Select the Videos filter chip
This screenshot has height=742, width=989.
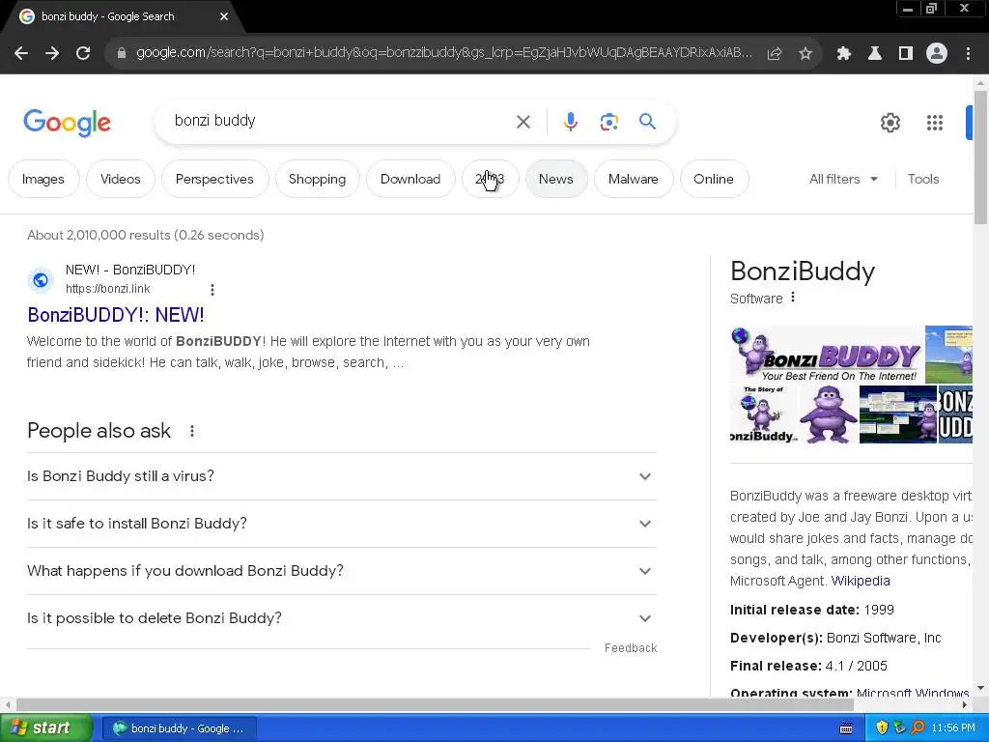pyautogui.click(x=121, y=179)
